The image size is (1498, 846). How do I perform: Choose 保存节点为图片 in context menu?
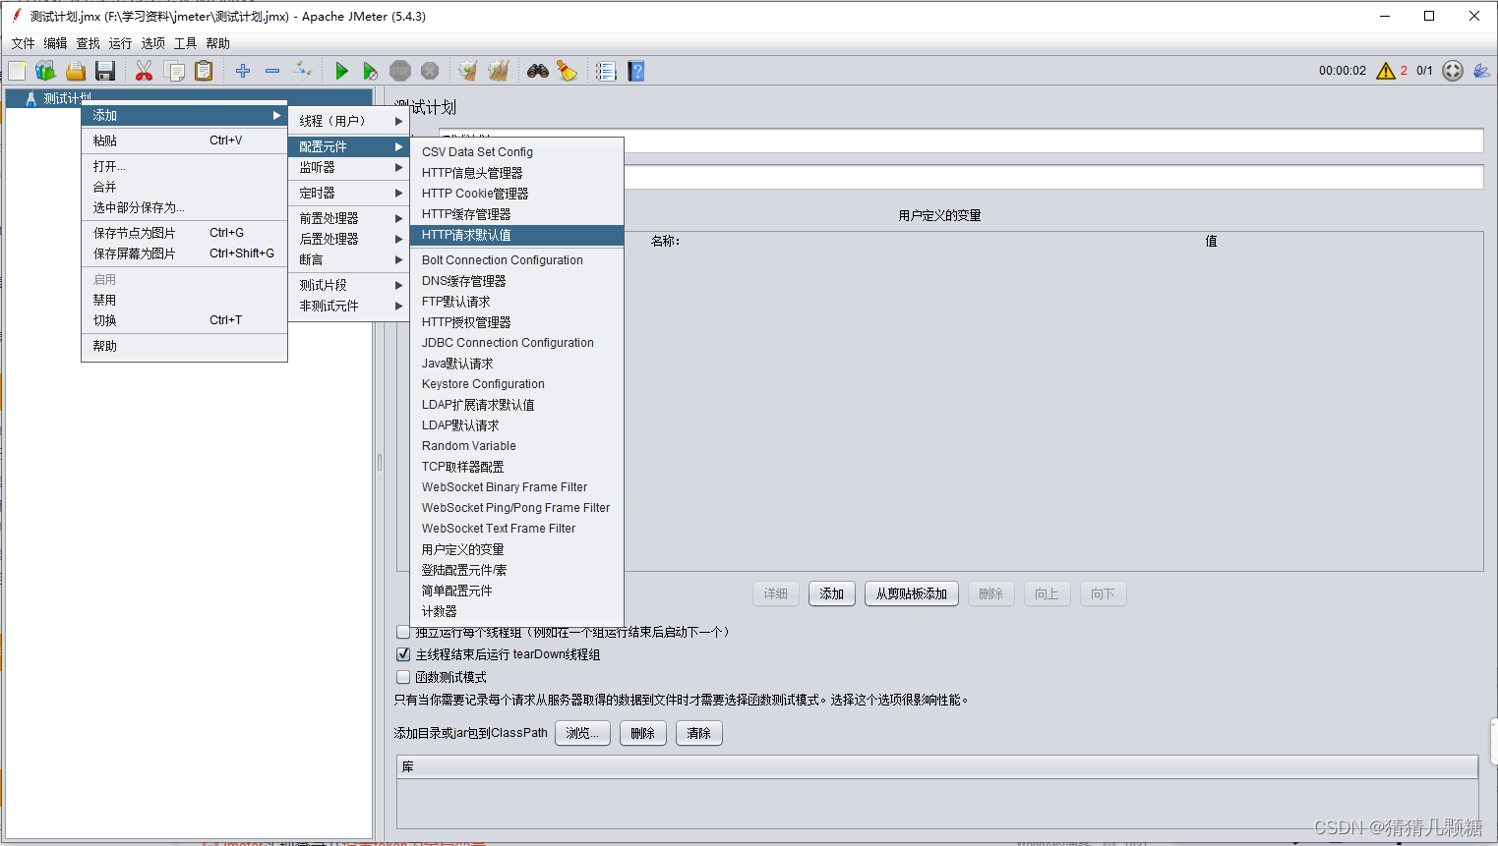coord(184,233)
